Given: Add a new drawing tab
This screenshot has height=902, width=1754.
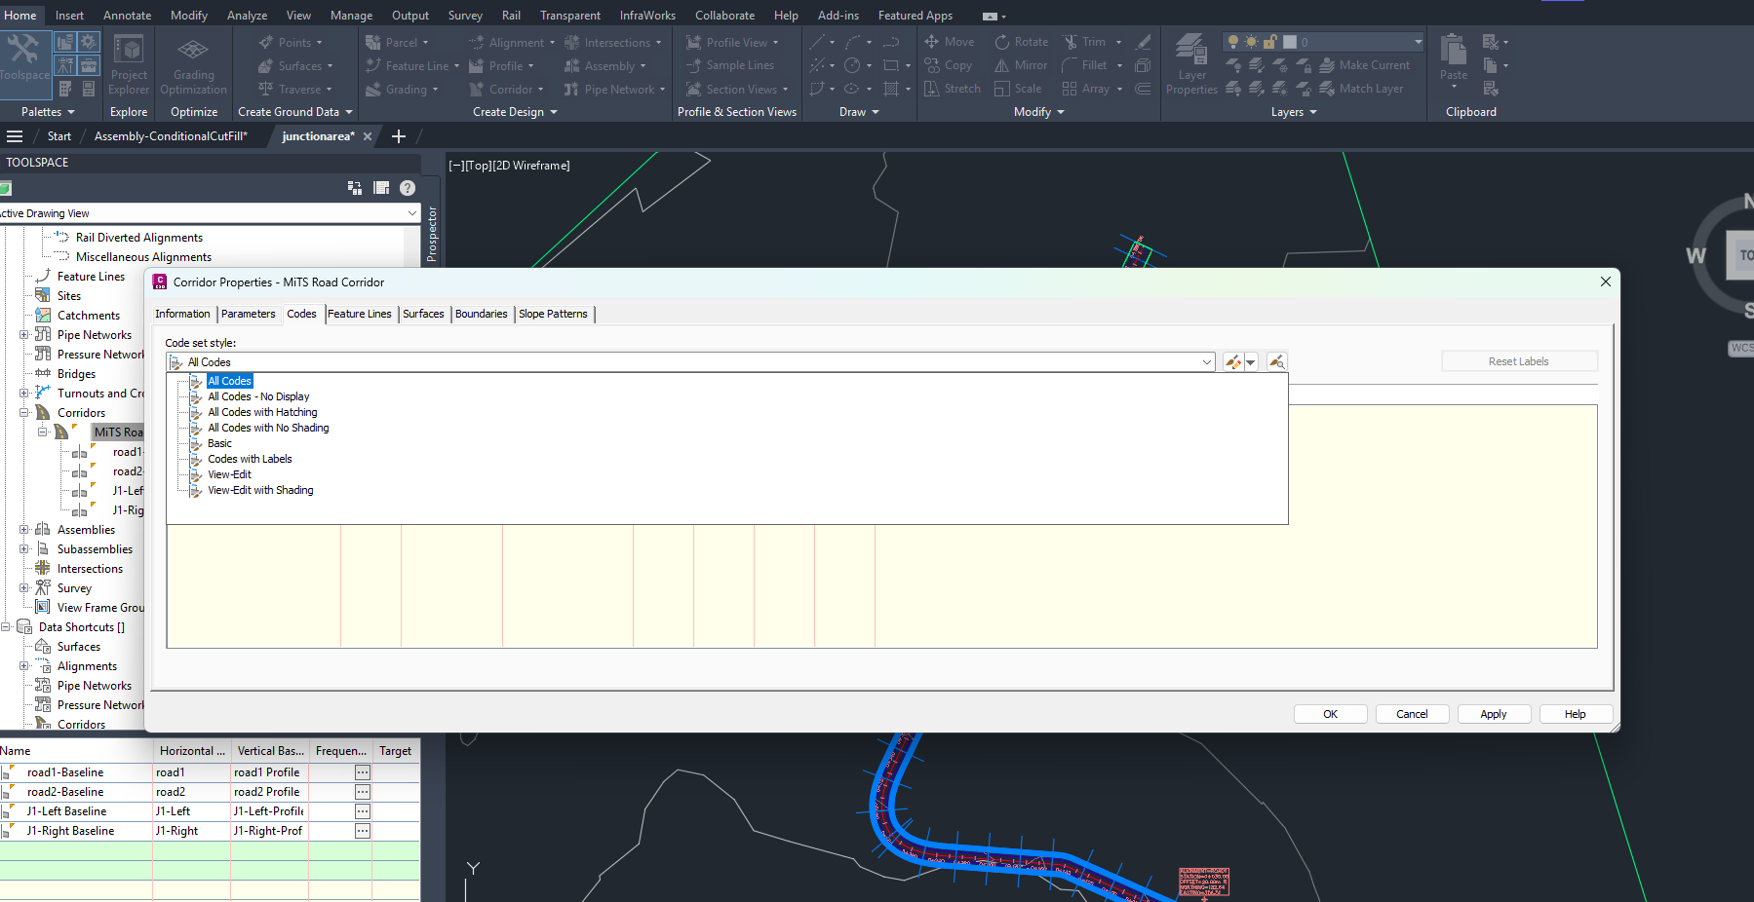Looking at the screenshot, I should click(x=398, y=136).
